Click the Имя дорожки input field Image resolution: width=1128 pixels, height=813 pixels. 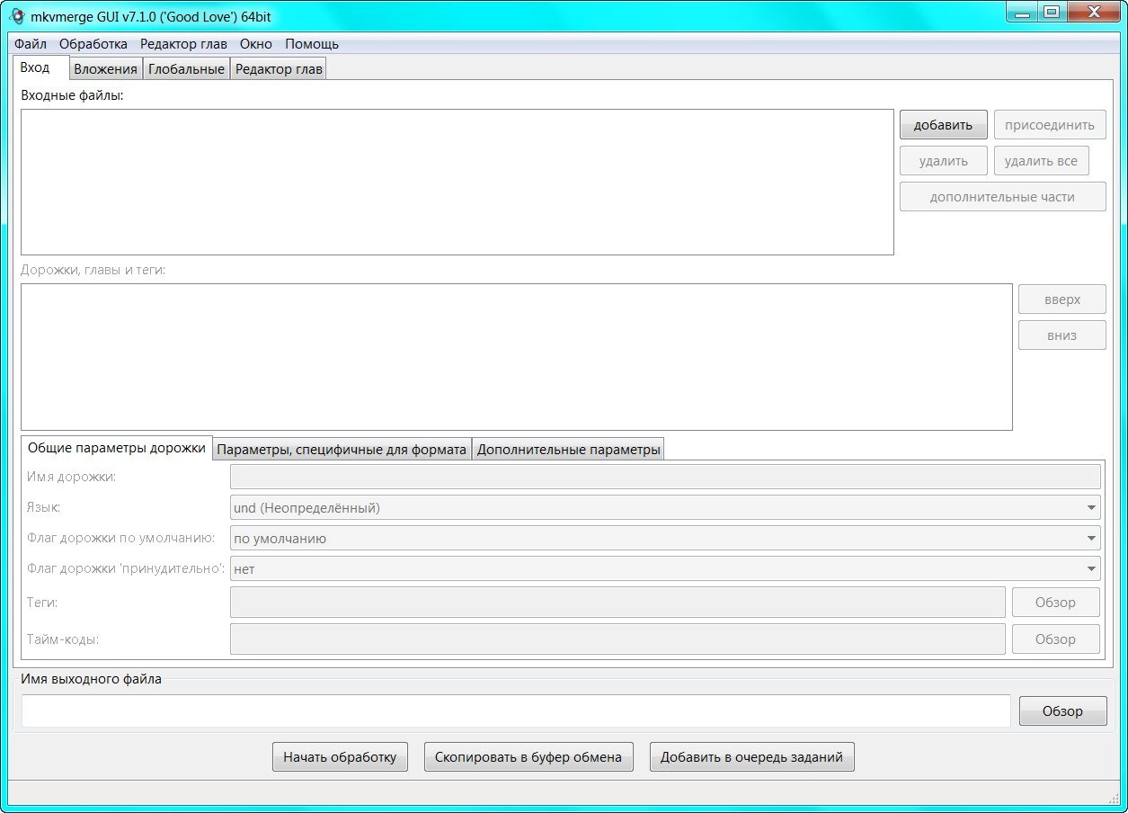(665, 477)
